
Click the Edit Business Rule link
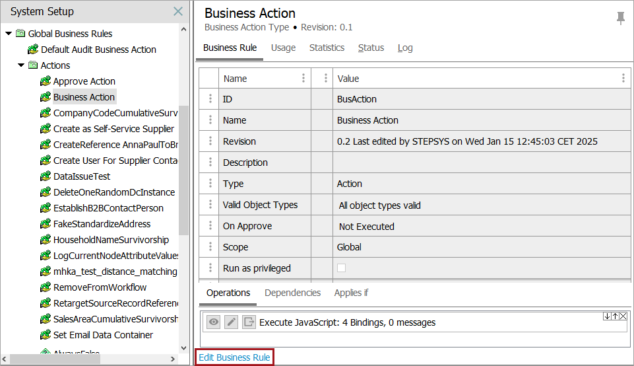234,357
